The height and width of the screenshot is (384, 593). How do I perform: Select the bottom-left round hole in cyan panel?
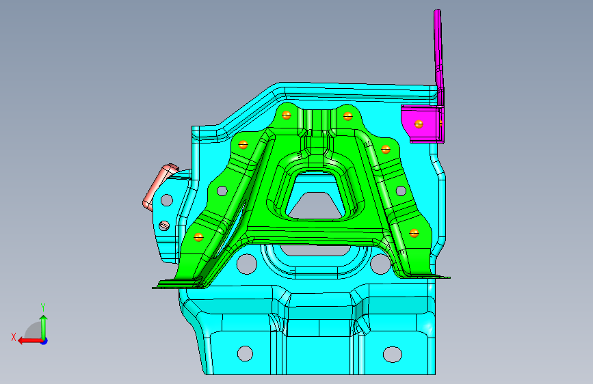(245, 353)
